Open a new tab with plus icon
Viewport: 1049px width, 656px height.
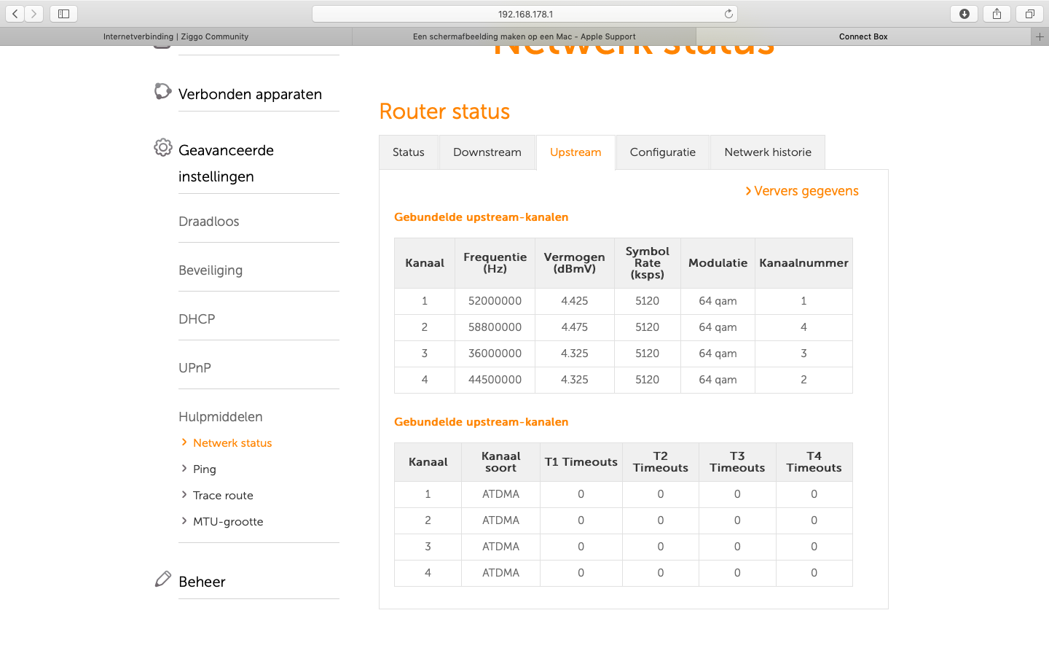coord(1040,36)
